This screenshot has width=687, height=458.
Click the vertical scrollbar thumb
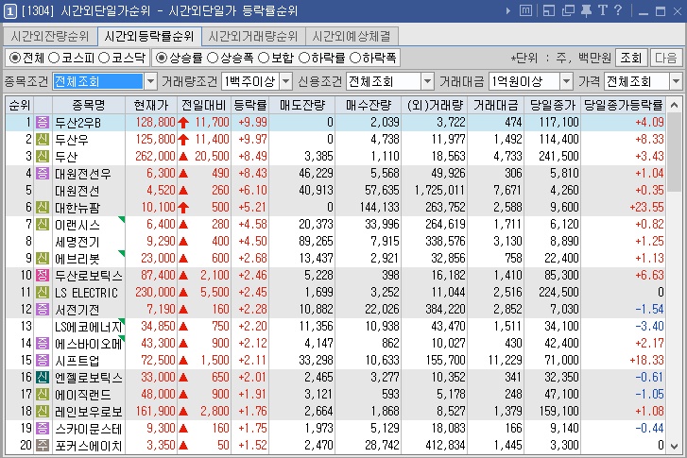(675, 151)
